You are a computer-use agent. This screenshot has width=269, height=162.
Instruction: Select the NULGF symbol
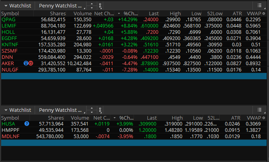10,70
